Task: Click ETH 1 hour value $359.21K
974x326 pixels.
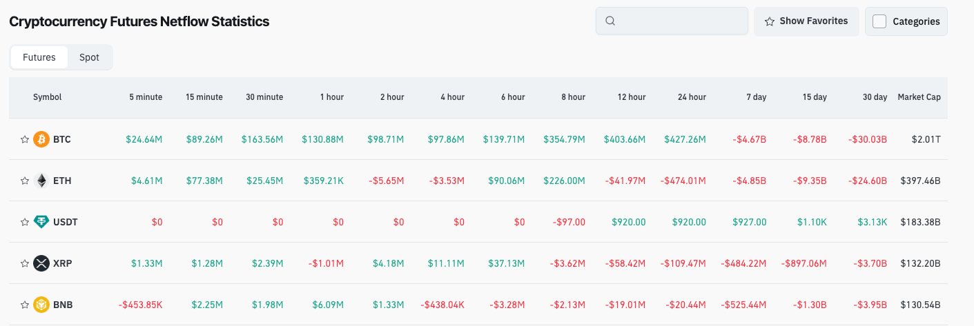Action: pos(323,181)
